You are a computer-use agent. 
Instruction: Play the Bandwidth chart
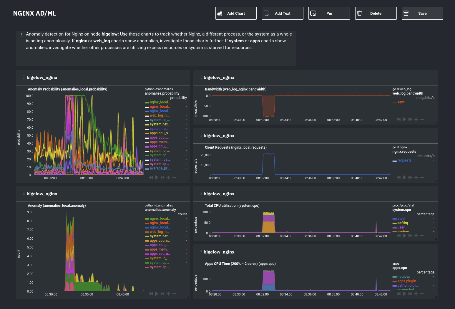click(x=404, y=119)
